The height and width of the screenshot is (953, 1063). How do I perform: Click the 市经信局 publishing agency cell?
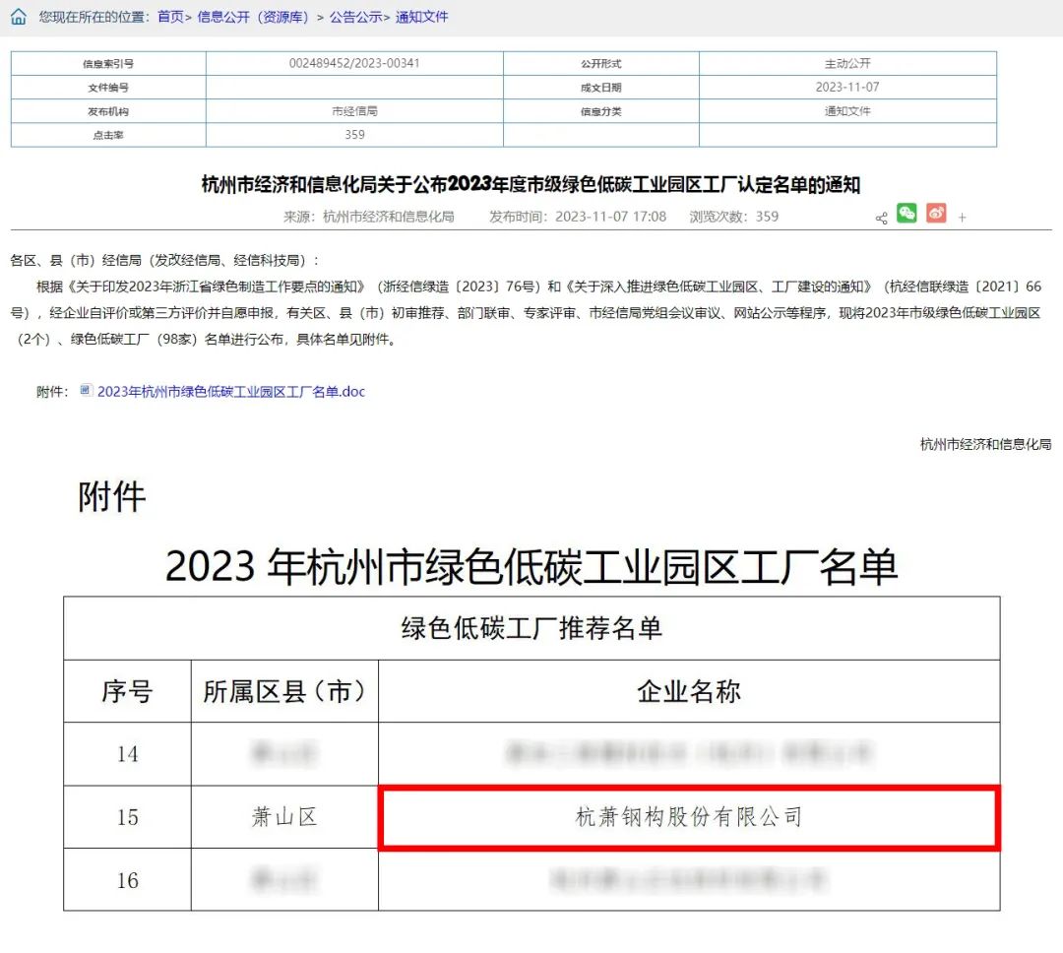click(x=354, y=111)
